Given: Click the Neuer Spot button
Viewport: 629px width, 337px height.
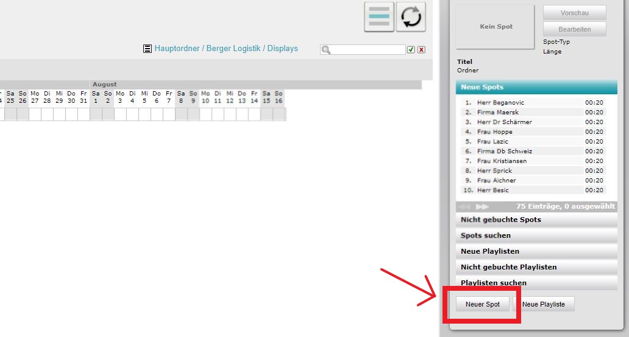Looking at the screenshot, I should 483,304.
